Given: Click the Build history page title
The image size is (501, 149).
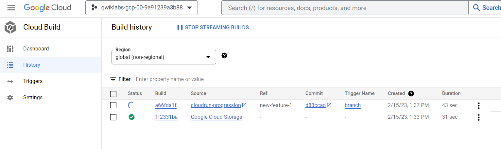Looking at the screenshot, I should 132,27.
